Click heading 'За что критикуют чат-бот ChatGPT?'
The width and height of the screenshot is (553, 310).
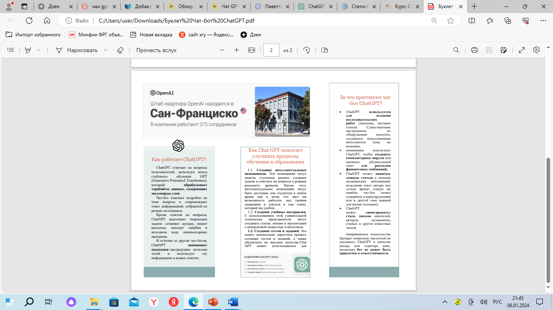[x=365, y=100]
